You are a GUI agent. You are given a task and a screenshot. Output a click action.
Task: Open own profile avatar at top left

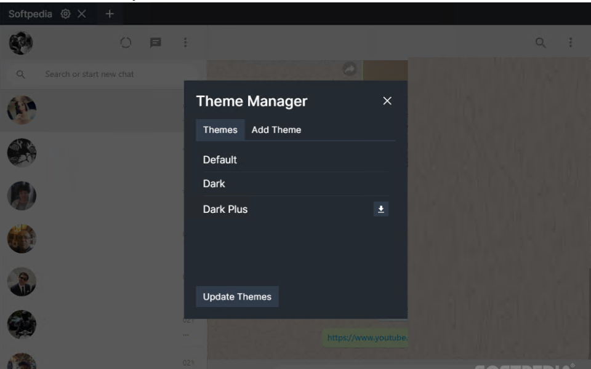coord(21,43)
